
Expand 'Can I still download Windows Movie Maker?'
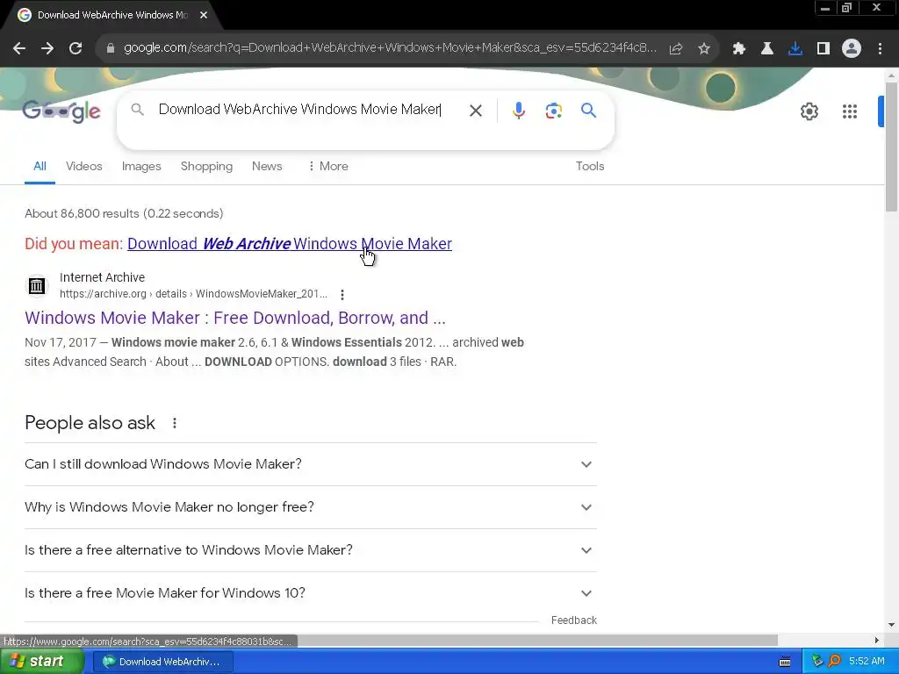point(310,464)
